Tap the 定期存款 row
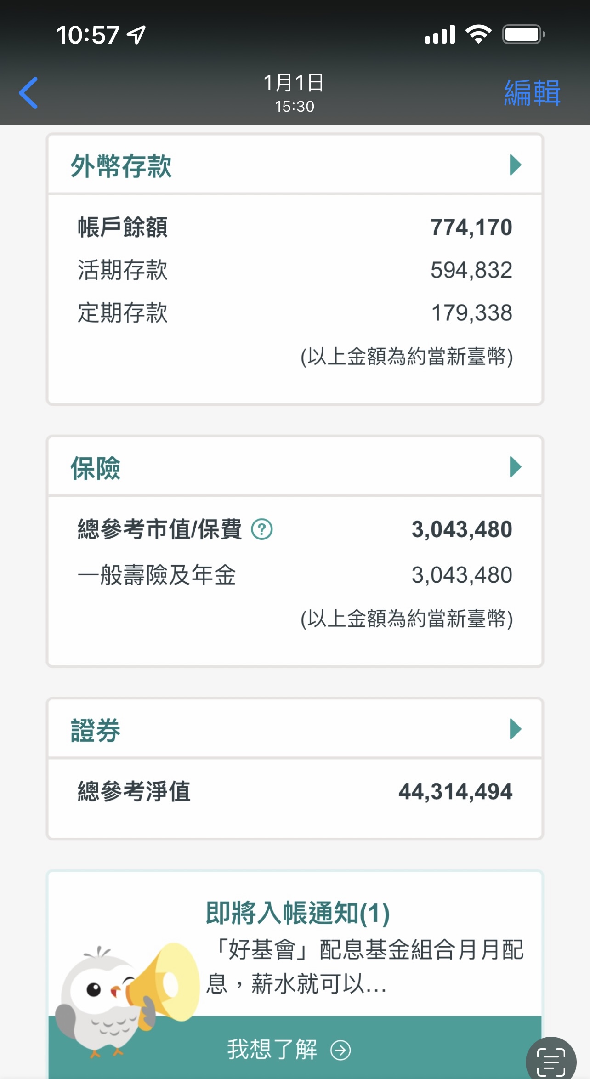 (x=295, y=313)
